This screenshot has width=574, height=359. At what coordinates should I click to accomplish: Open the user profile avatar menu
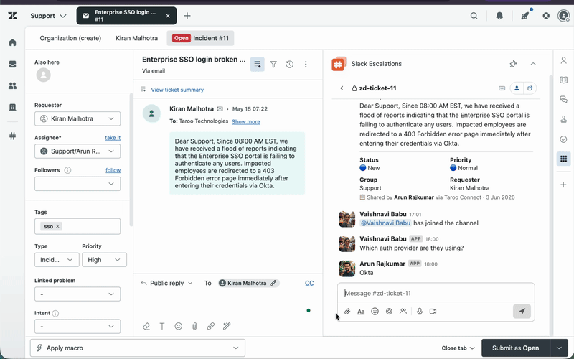563,16
